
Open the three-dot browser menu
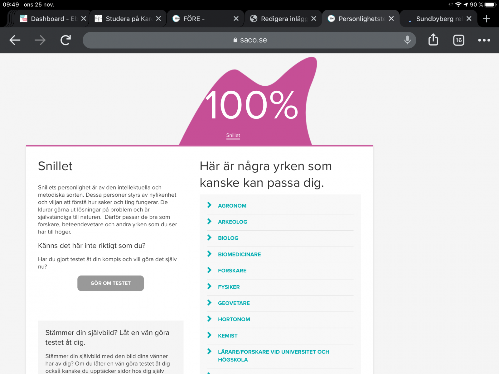click(484, 40)
